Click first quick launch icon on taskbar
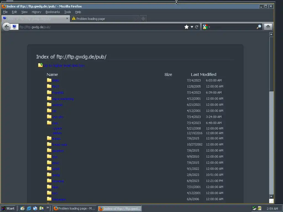Screen dimensions: 283x212 click(x=22, y=208)
